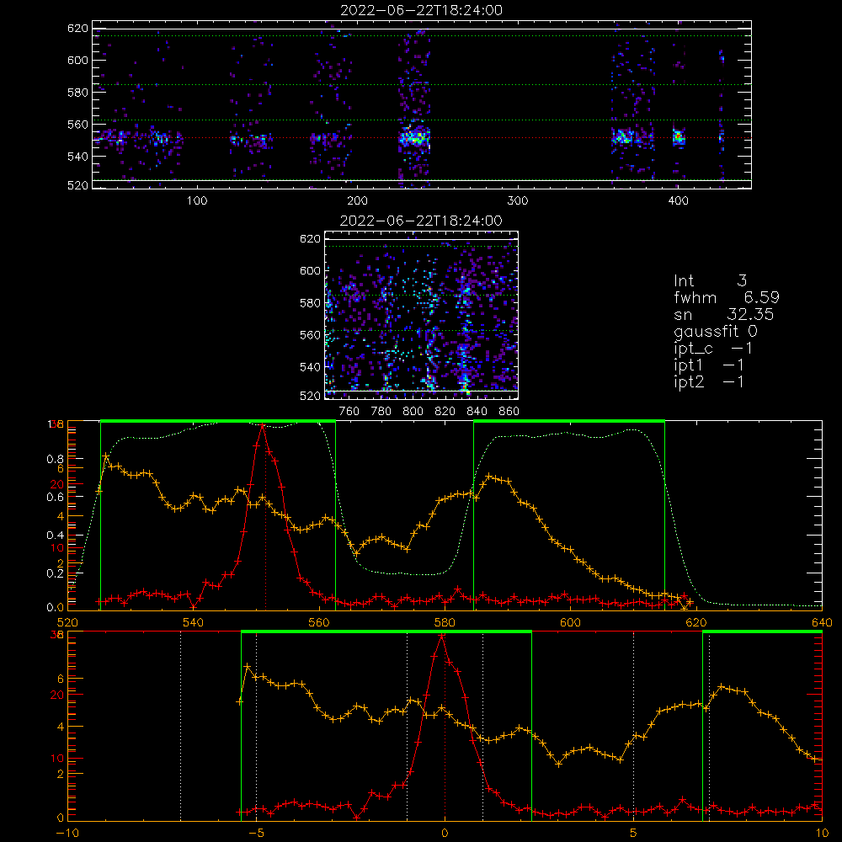Click the red peak apex in the profile plot
The height and width of the screenshot is (842, 842).
click(x=262, y=424)
